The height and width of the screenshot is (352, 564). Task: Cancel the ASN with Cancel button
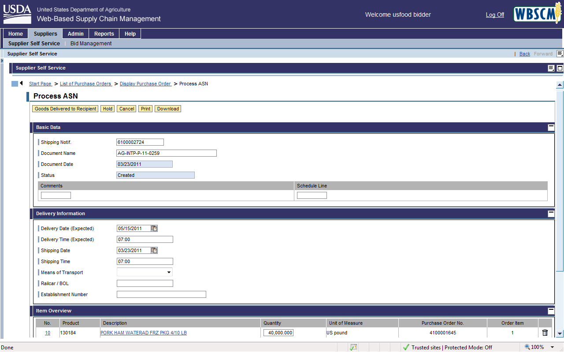click(x=126, y=109)
